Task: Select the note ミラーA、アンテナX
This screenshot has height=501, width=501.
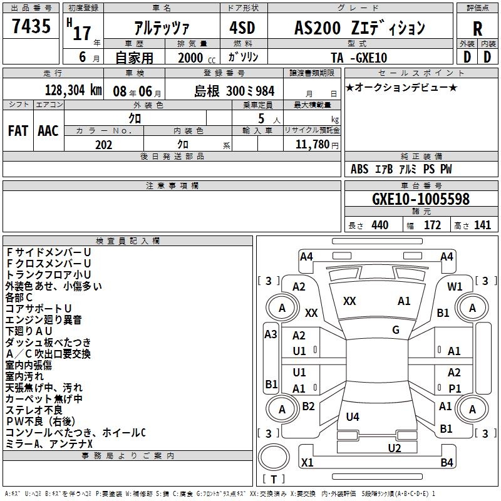Action: pos(49,444)
